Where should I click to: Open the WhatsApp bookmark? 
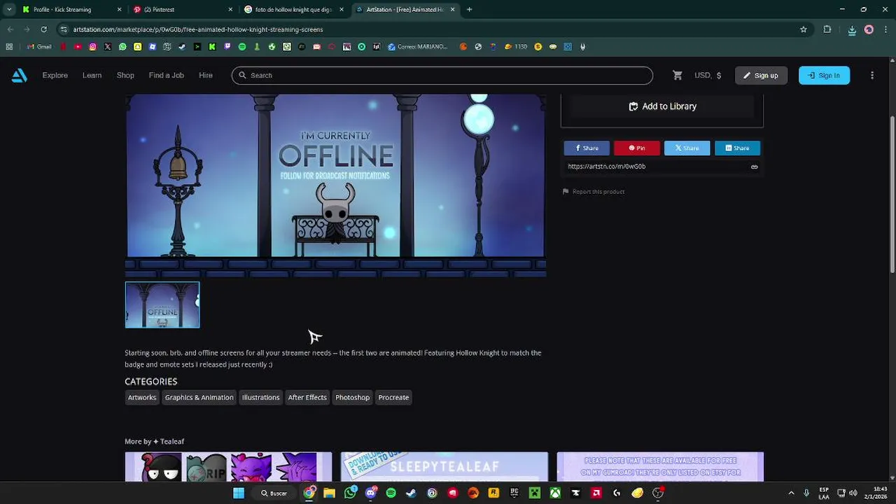click(122, 47)
